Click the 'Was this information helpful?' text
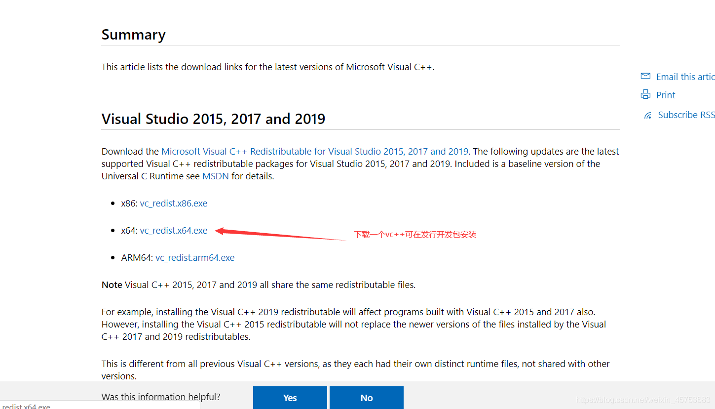This screenshot has height=409, width=715. coord(161,397)
